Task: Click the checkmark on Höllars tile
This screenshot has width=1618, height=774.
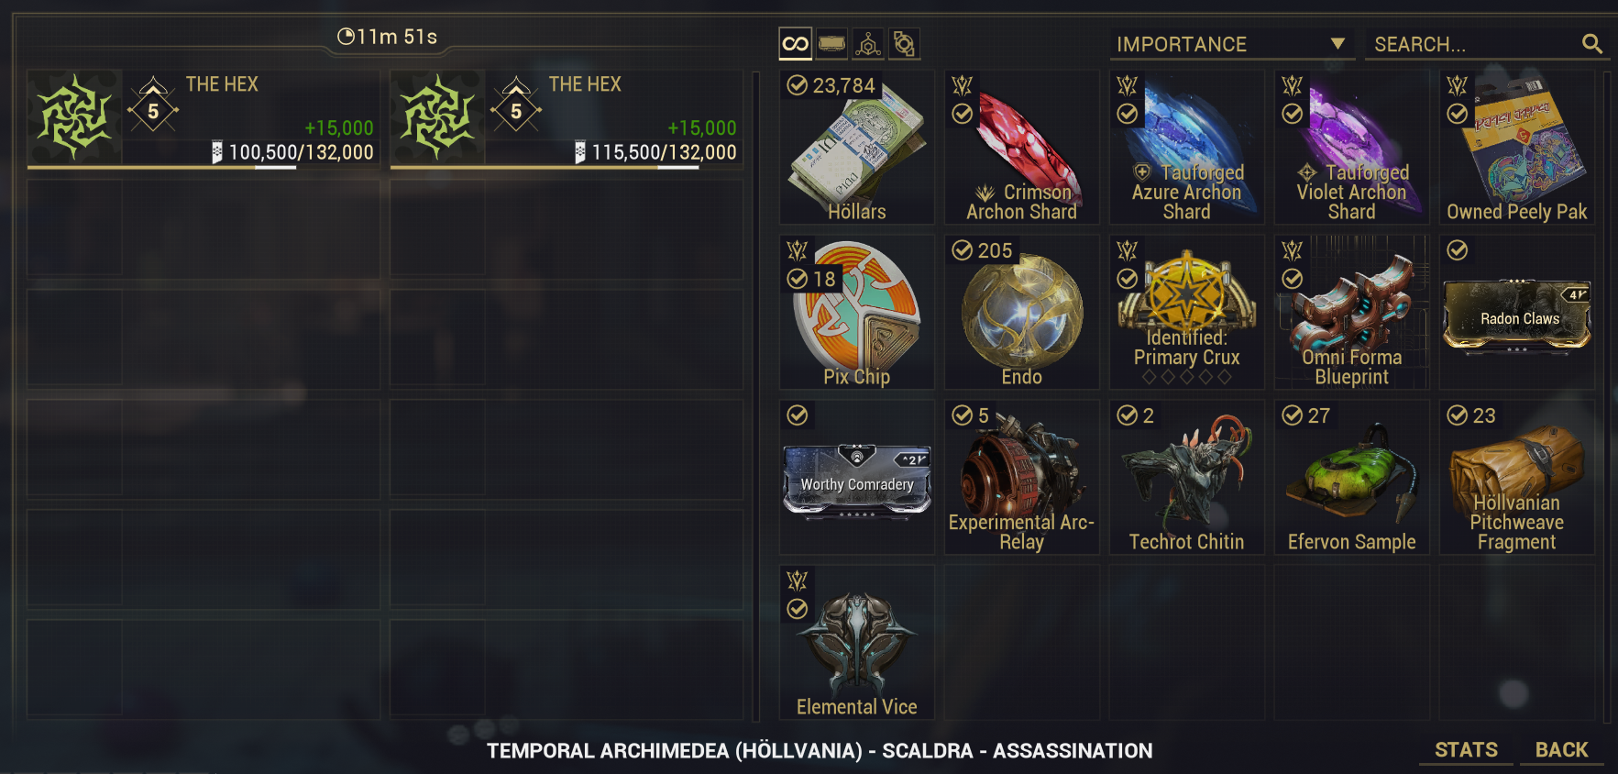Action: 798,85
